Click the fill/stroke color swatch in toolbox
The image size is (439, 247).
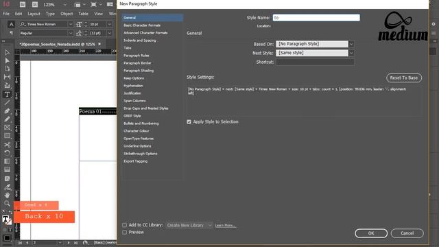tap(6, 220)
